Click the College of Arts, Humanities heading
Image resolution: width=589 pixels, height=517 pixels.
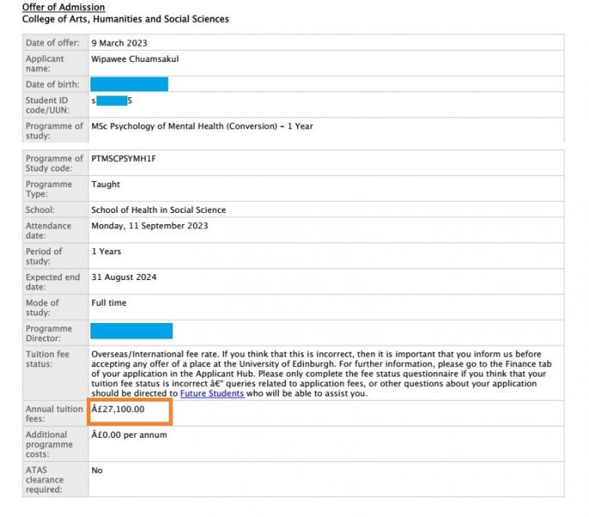click(125, 19)
